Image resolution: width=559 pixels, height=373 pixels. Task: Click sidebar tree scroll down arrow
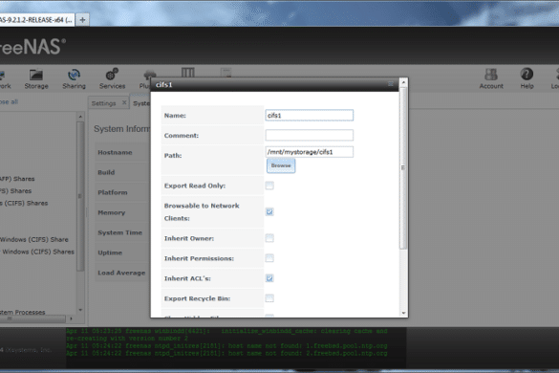(80, 310)
